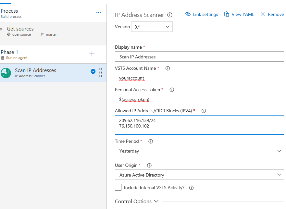Click the blue checkmark on Scan IP Addresses task

pyautogui.click(x=93, y=71)
